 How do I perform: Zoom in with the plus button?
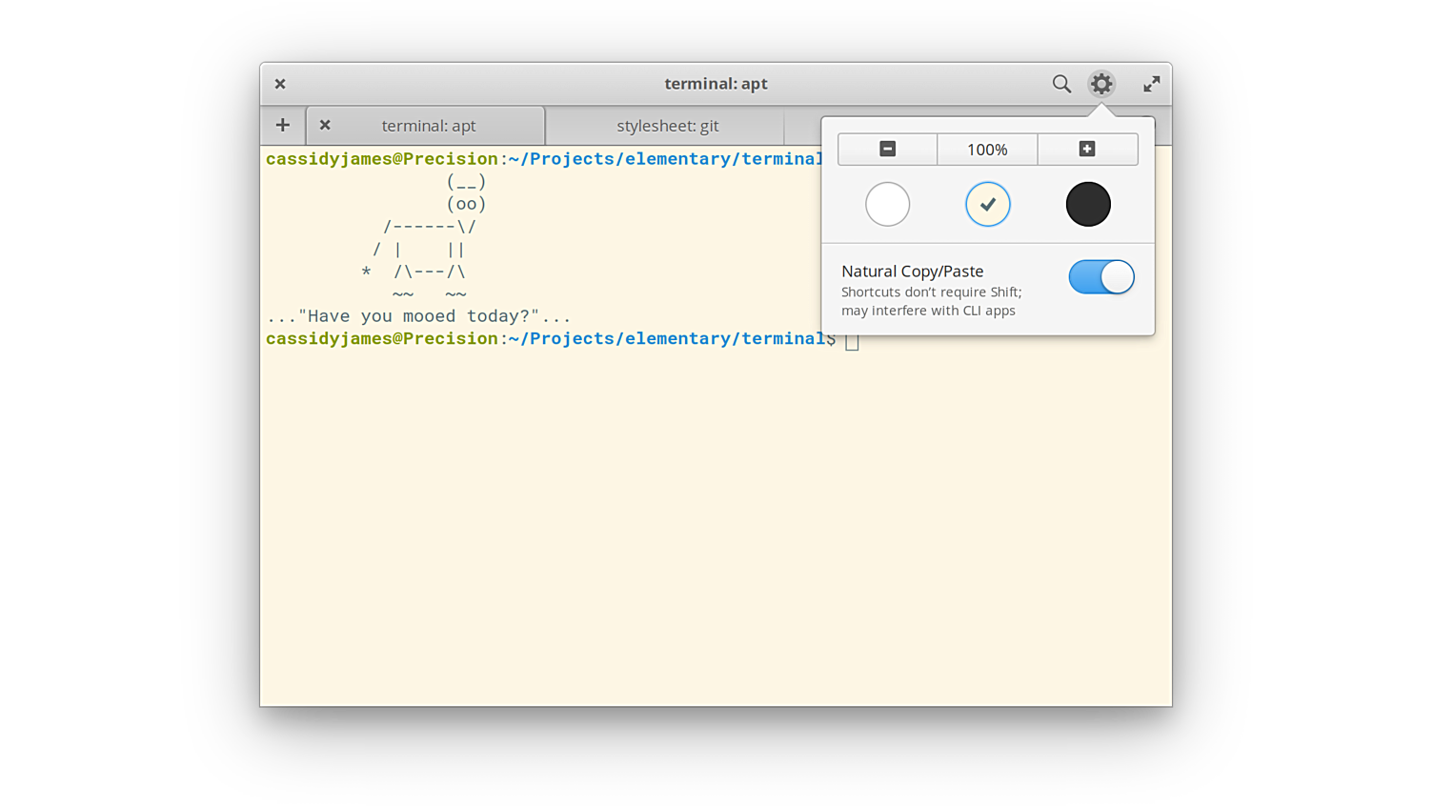tap(1087, 150)
